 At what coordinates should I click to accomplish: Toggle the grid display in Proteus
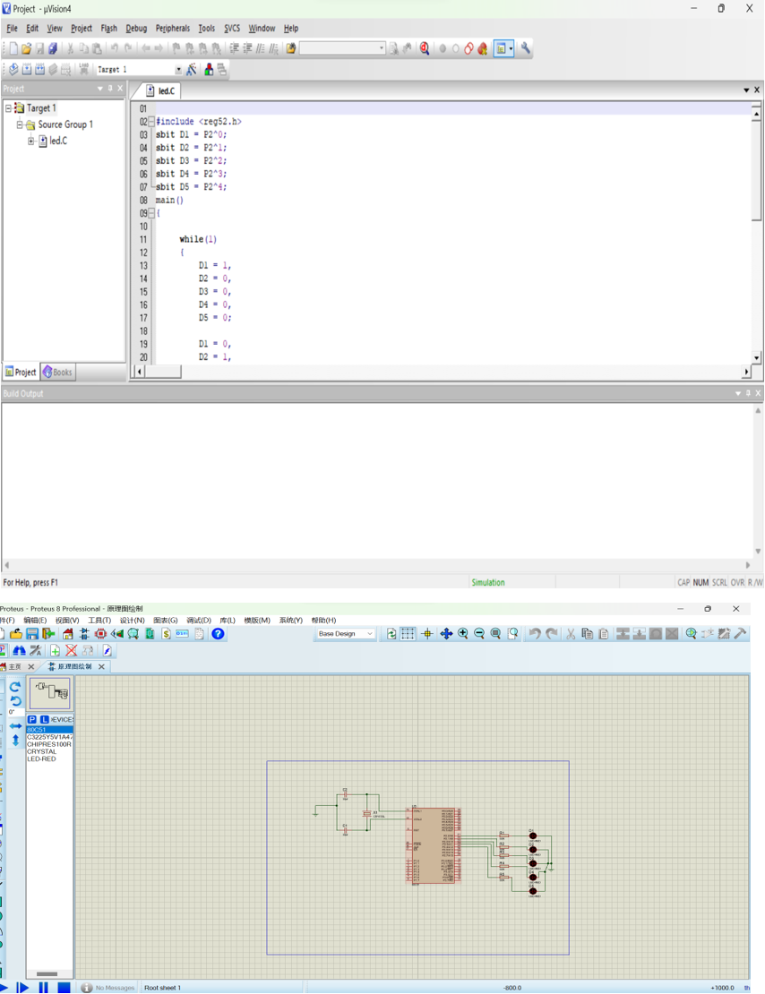tap(408, 634)
